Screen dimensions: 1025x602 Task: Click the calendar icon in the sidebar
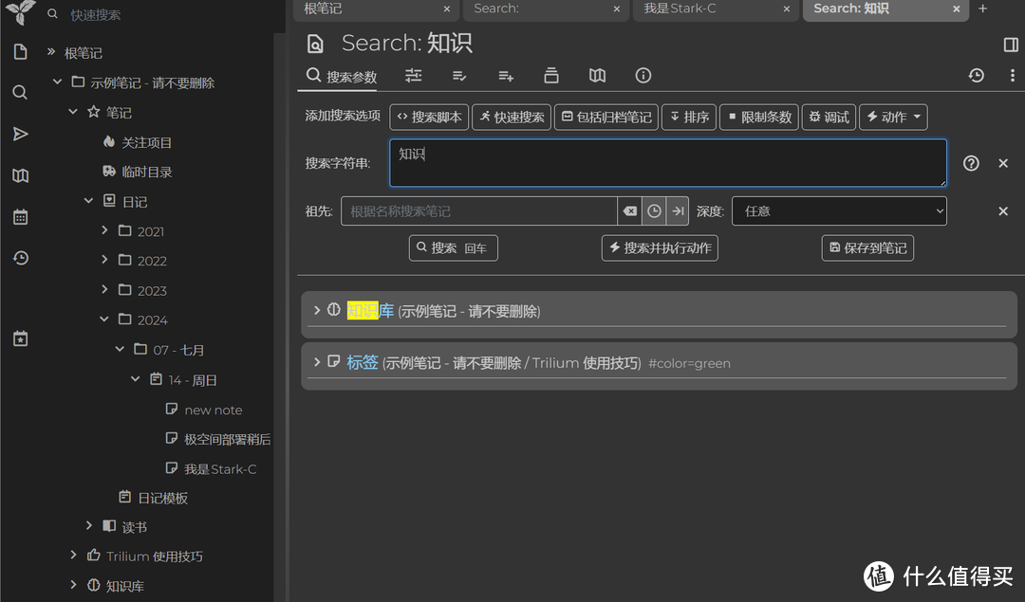click(x=21, y=216)
